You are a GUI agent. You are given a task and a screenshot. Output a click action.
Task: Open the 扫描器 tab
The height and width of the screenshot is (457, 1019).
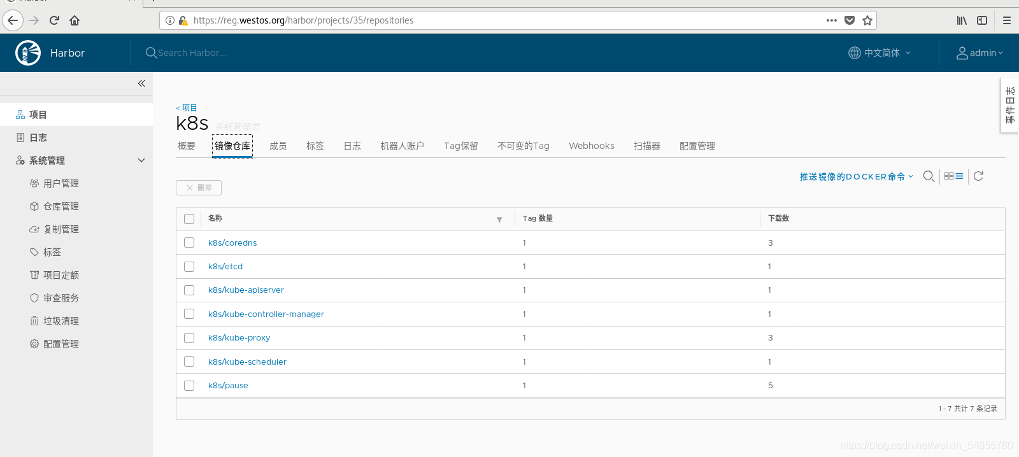(x=647, y=146)
